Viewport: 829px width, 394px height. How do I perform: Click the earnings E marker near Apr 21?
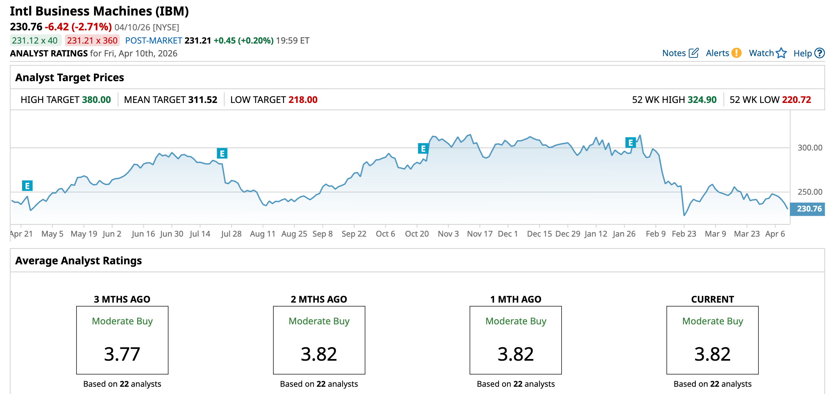pos(27,186)
